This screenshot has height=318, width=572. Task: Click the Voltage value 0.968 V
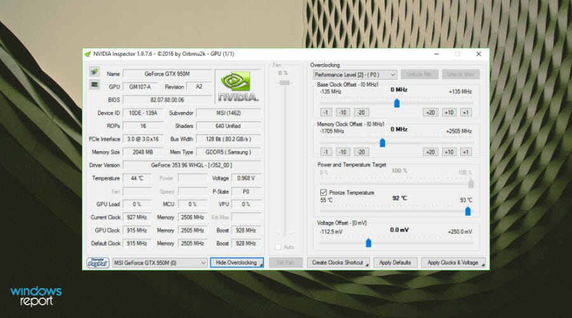pyautogui.click(x=246, y=178)
